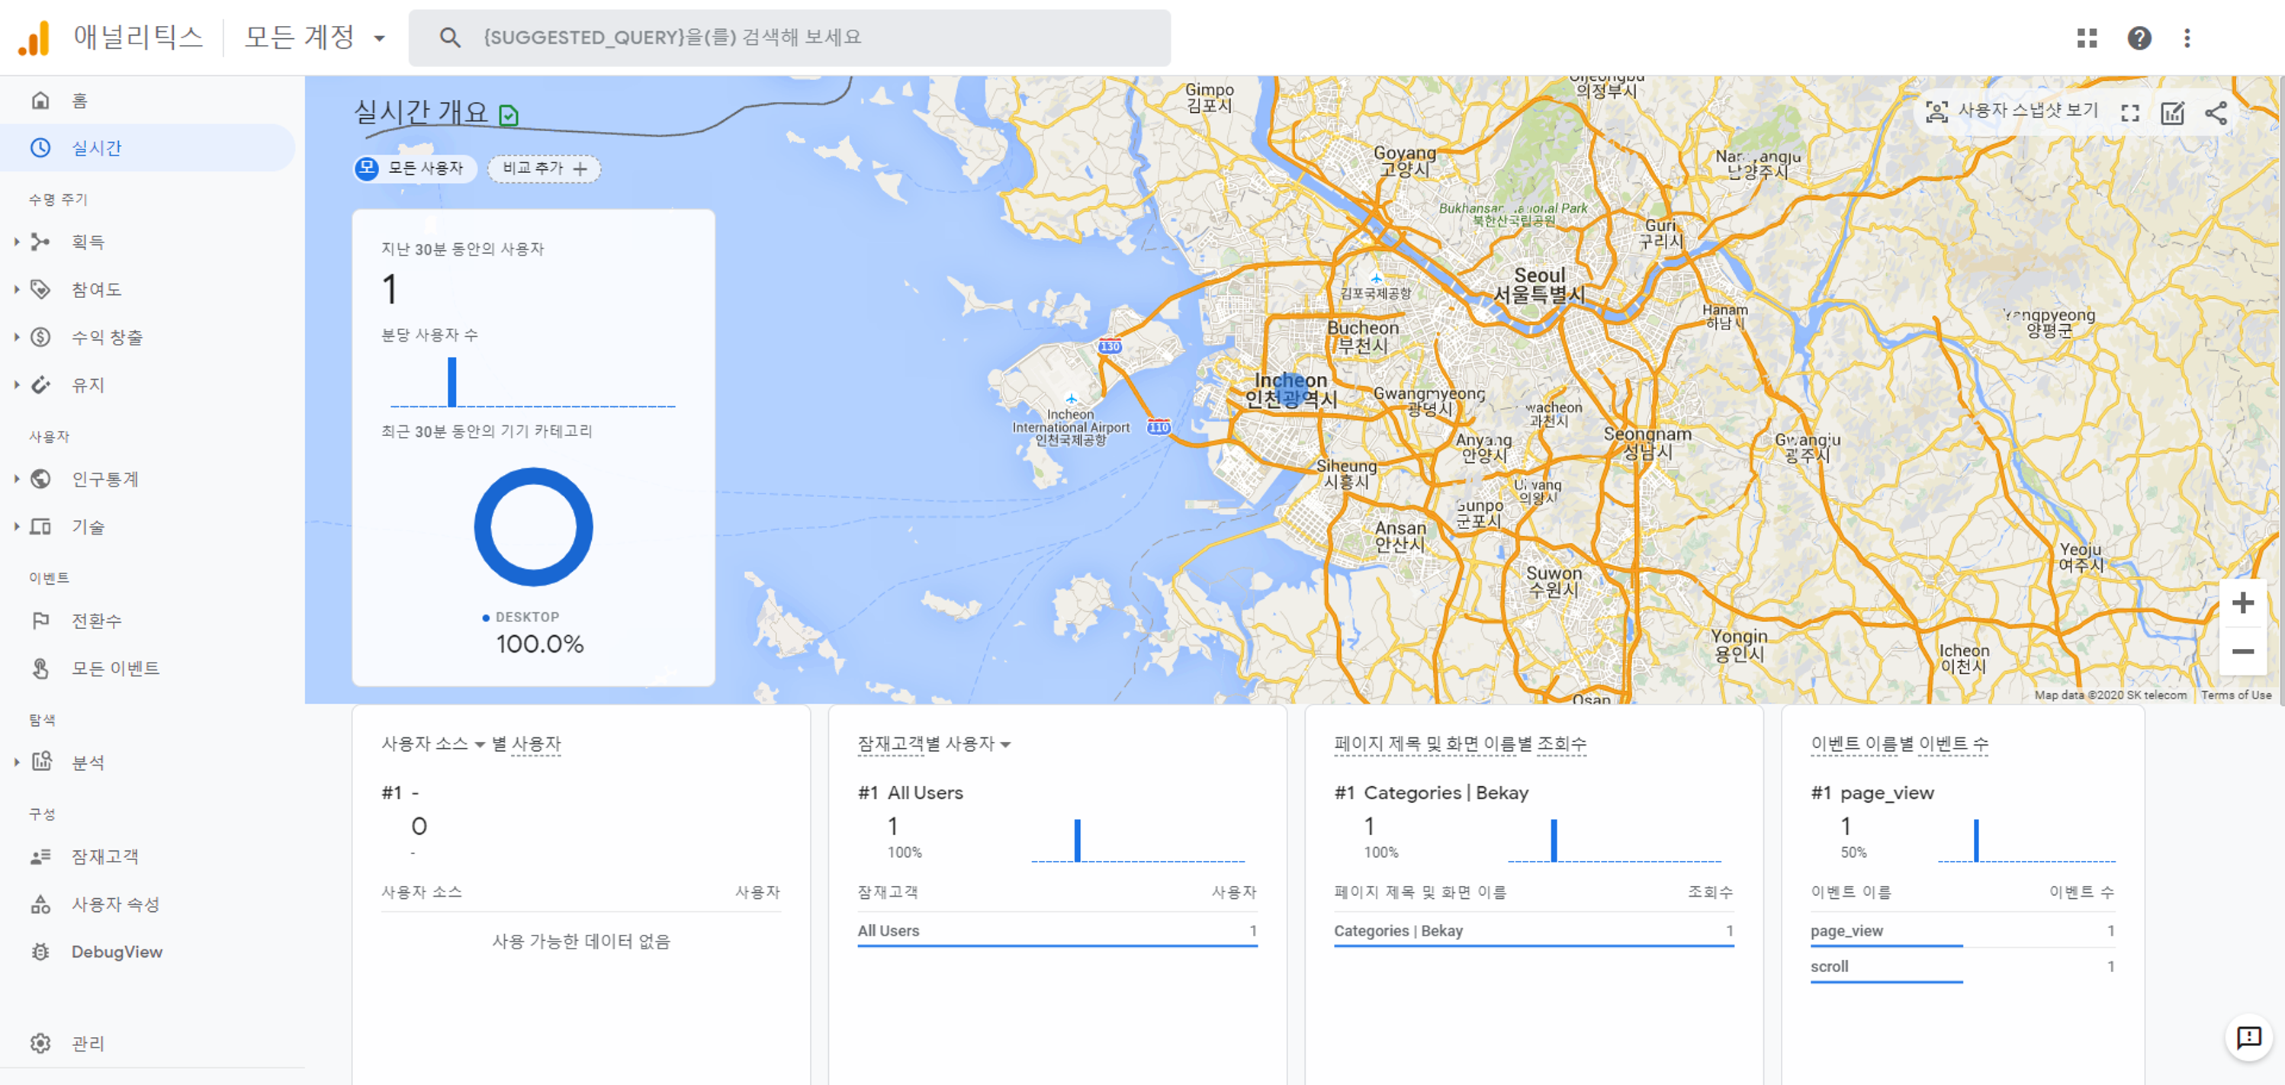This screenshot has width=2285, height=1085.
Task: Click the fullscreen map icon
Action: (2129, 113)
